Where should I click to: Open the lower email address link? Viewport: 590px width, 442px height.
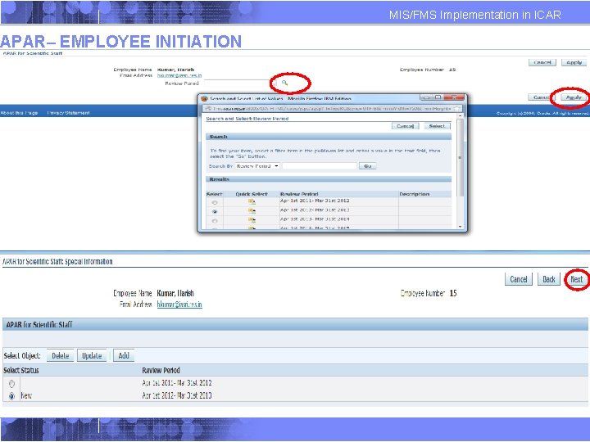pos(179,304)
